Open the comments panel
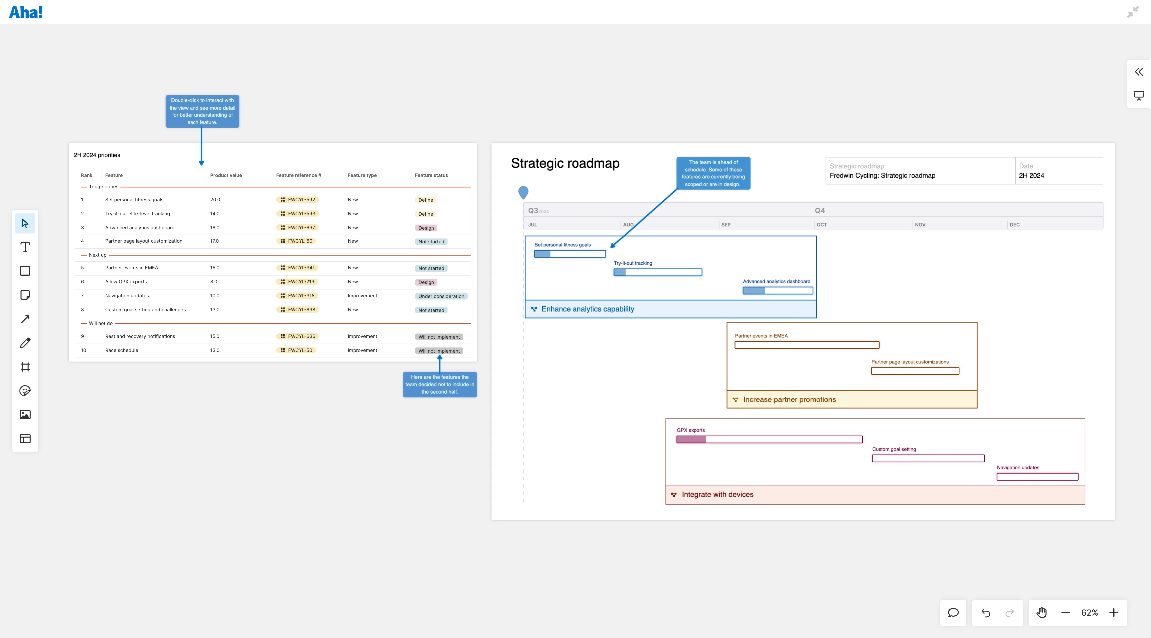The image size is (1151, 638). pyautogui.click(x=953, y=613)
